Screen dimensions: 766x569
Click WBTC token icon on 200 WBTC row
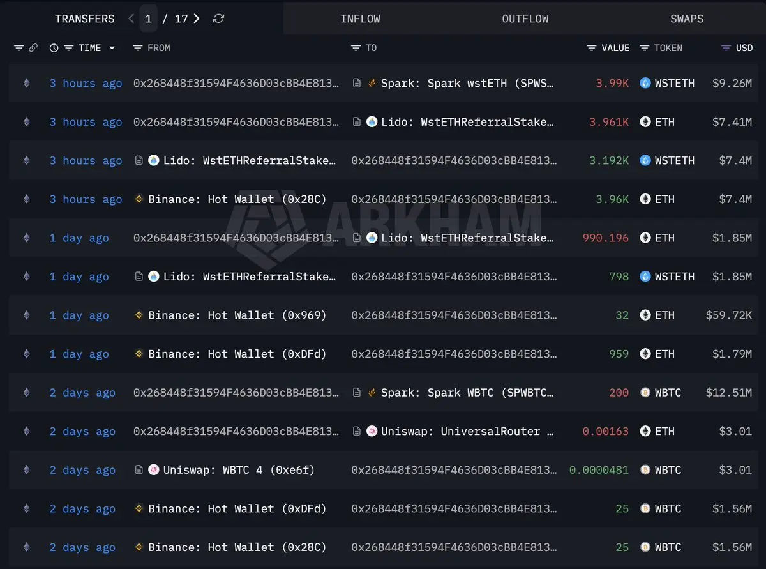[x=645, y=392]
